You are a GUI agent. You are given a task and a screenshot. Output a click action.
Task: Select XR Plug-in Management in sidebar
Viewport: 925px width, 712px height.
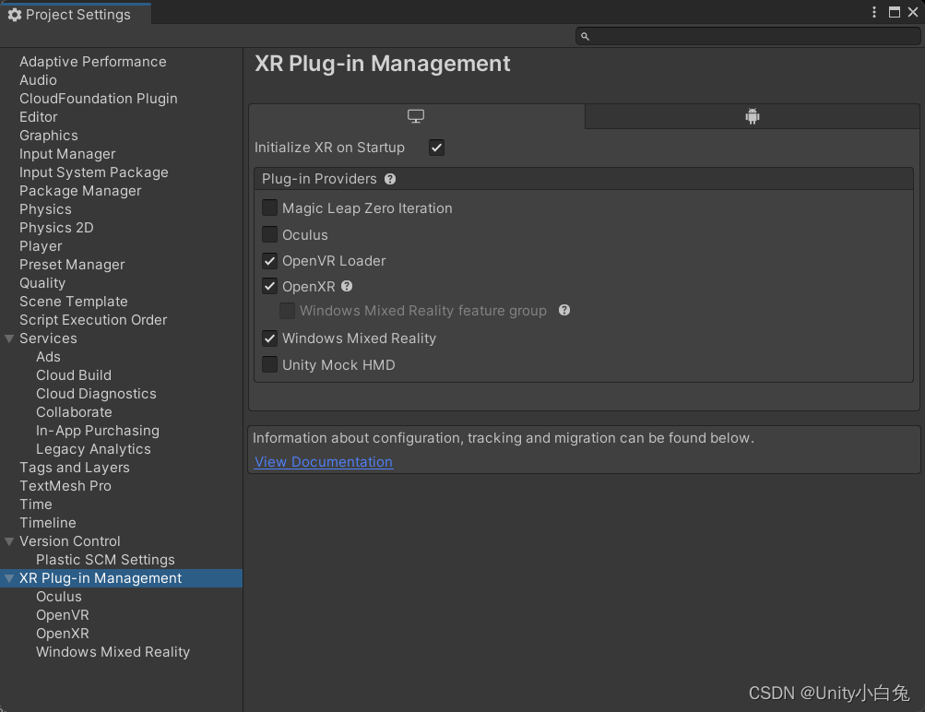(101, 578)
